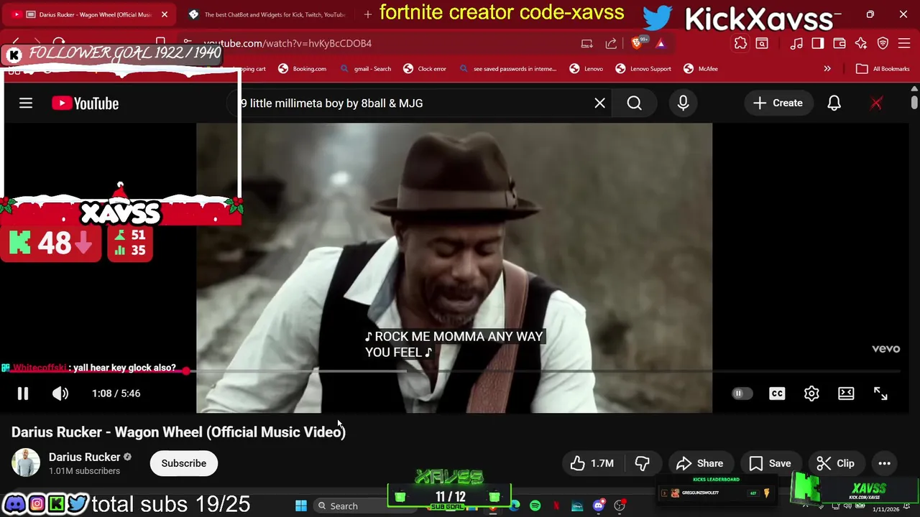Open the Lenovo bookmark
This screenshot has width=920, height=517.
(586, 69)
